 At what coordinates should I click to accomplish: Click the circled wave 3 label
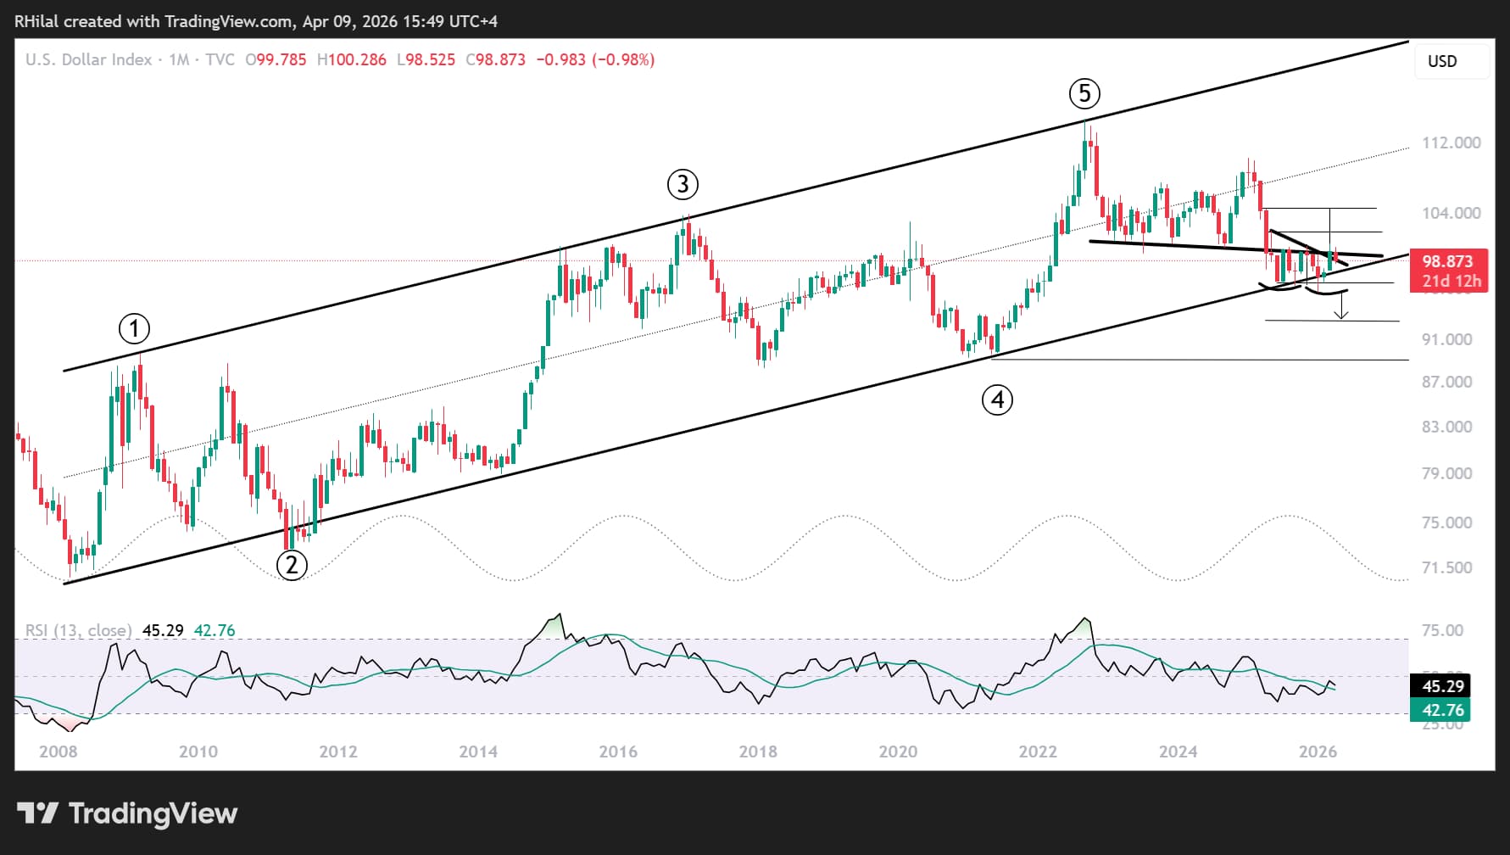683,184
